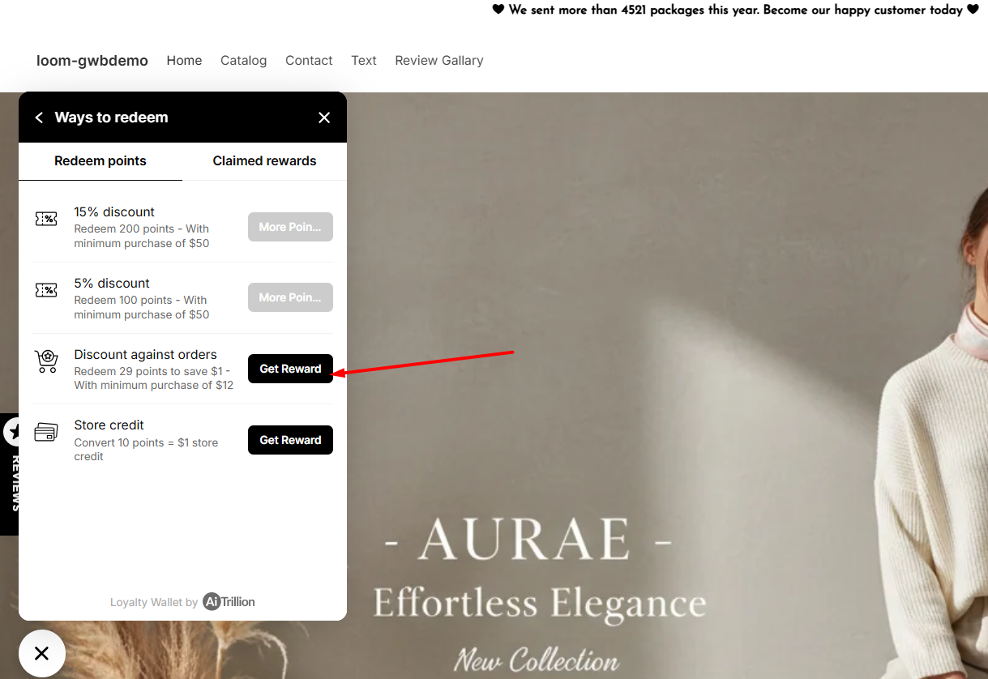988x679 pixels.
Task: Click the 15% discount coupon icon
Action: point(46,219)
